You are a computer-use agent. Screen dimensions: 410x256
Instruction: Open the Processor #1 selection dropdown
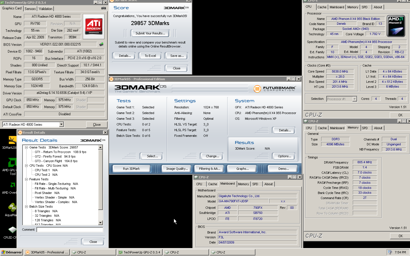pyautogui.click(x=354, y=99)
